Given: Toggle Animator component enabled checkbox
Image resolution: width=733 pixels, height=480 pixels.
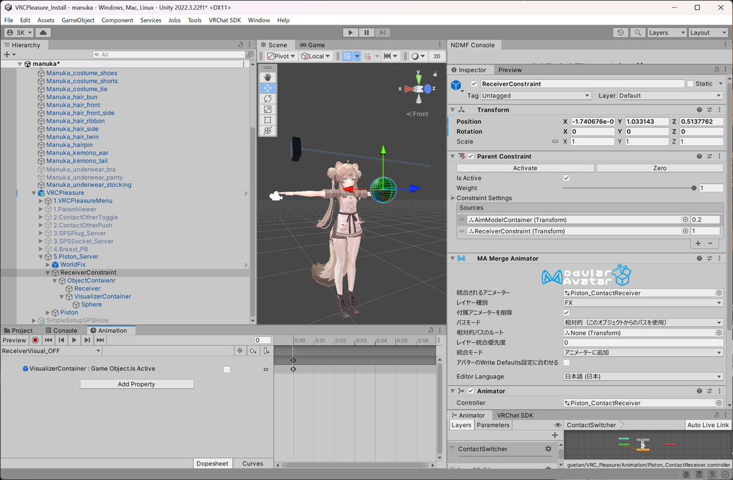Looking at the screenshot, I should pyautogui.click(x=471, y=391).
